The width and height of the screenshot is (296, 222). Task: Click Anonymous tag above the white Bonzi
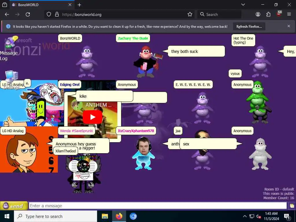point(243,131)
